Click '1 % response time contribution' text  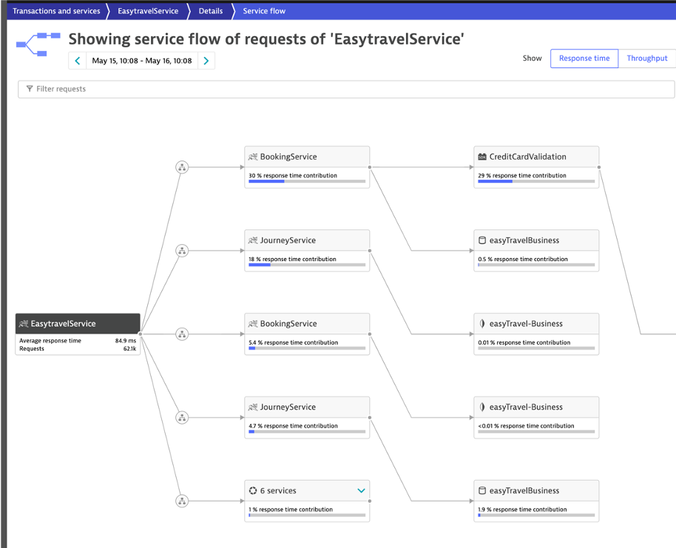pyautogui.click(x=291, y=510)
